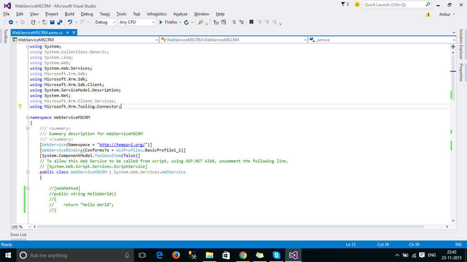
Task: Click the lightbulb quick actions icon
Action: point(20,106)
